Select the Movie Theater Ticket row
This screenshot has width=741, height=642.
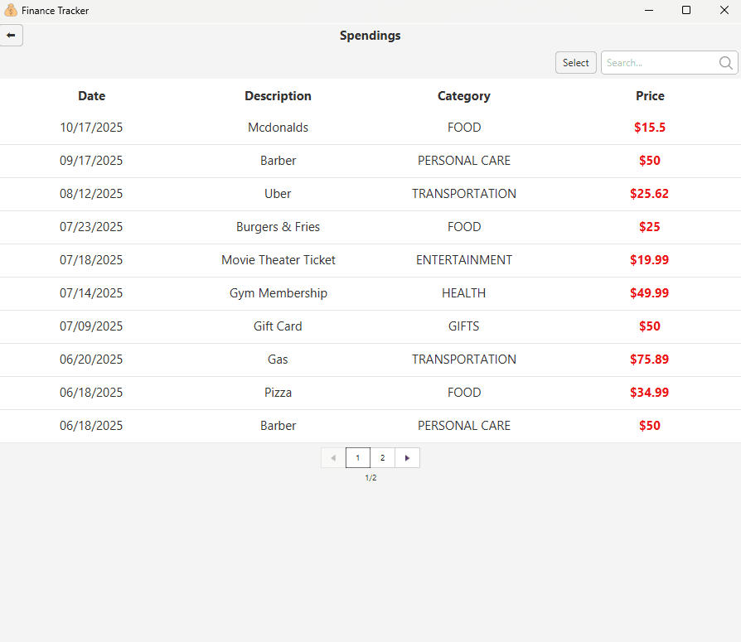(x=278, y=260)
